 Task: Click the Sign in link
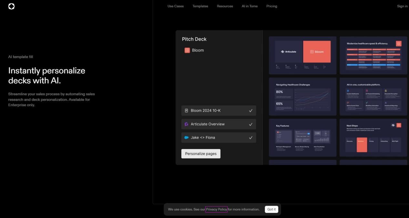402,6
